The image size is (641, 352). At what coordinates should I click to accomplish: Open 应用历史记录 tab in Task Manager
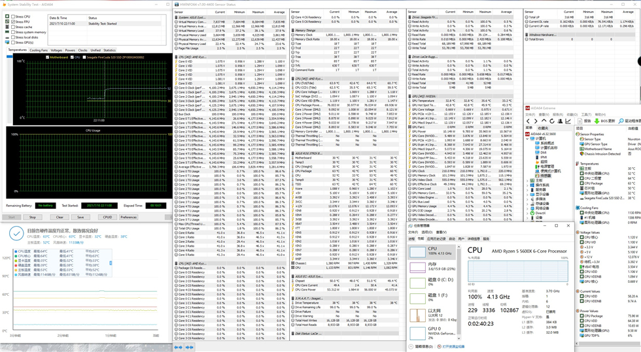coord(437,239)
